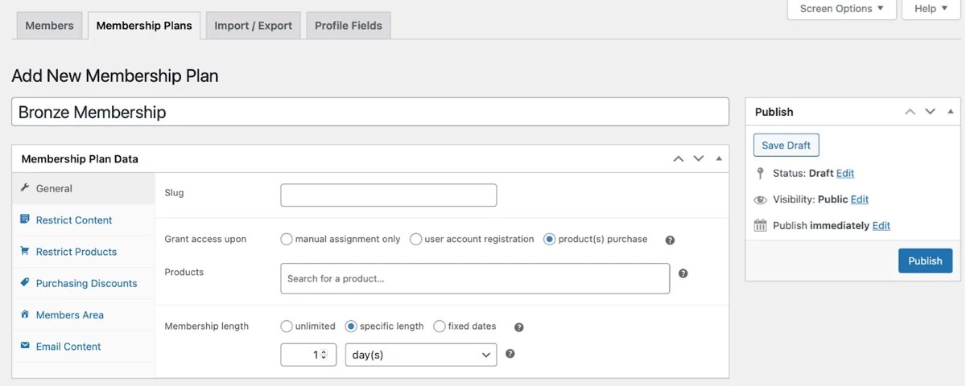Move Publish box down
The width and height of the screenshot is (966, 386).
click(x=930, y=112)
